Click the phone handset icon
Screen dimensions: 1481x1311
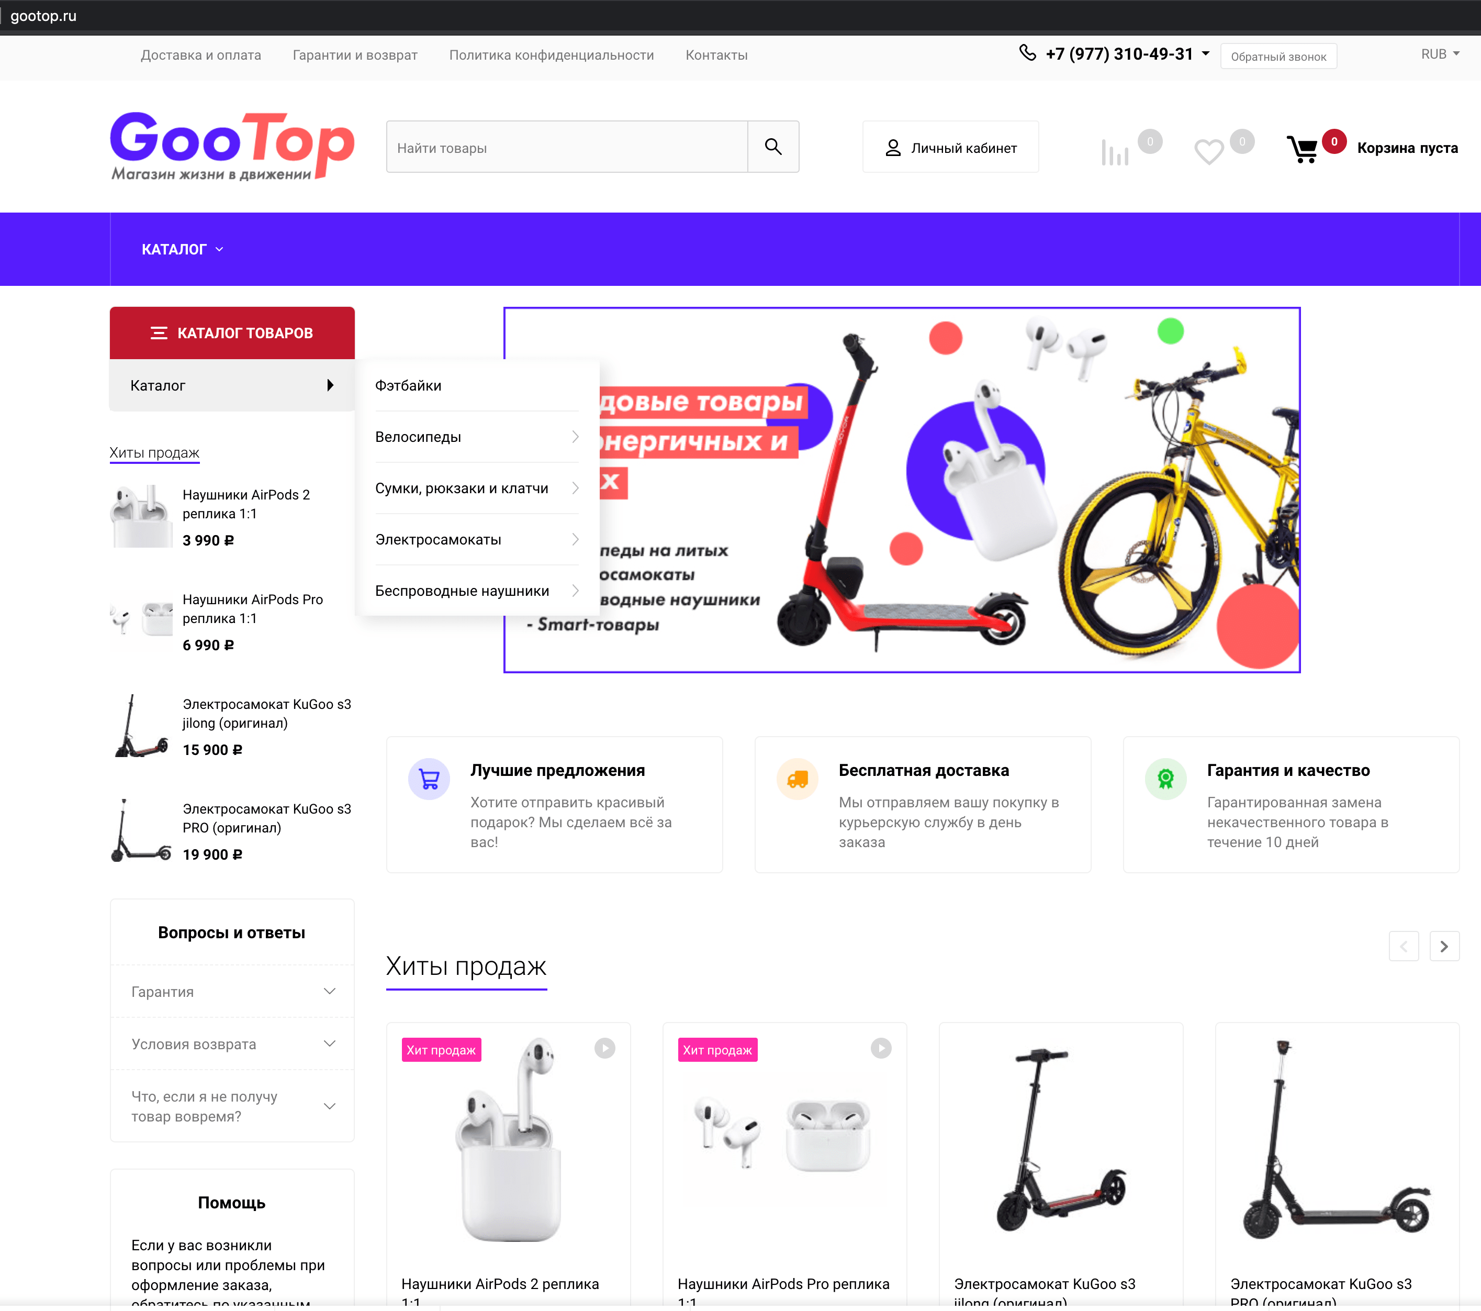[x=1027, y=53]
